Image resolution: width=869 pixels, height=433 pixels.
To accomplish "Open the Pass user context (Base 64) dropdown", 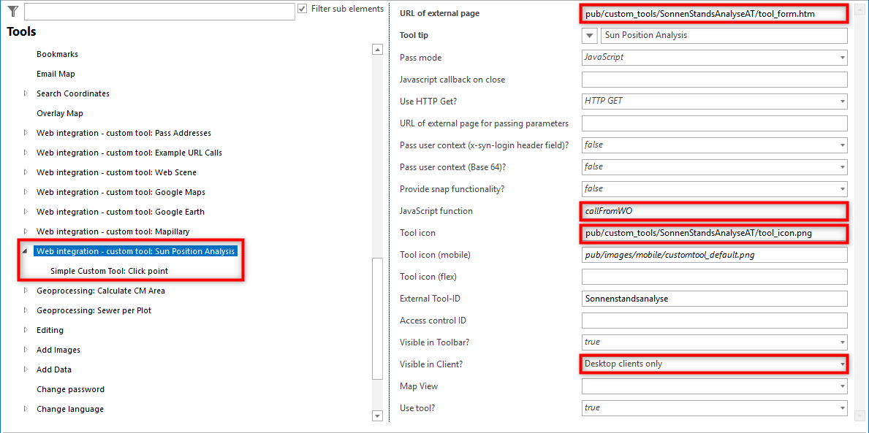I will click(x=840, y=166).
